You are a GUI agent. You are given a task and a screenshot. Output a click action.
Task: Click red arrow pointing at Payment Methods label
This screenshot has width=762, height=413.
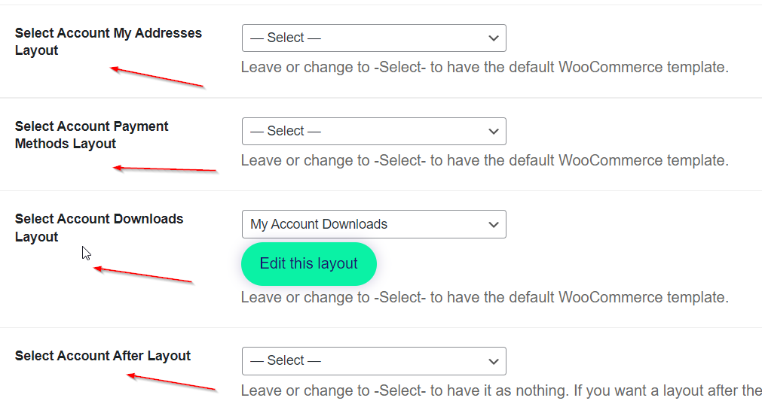coord(165,169)
